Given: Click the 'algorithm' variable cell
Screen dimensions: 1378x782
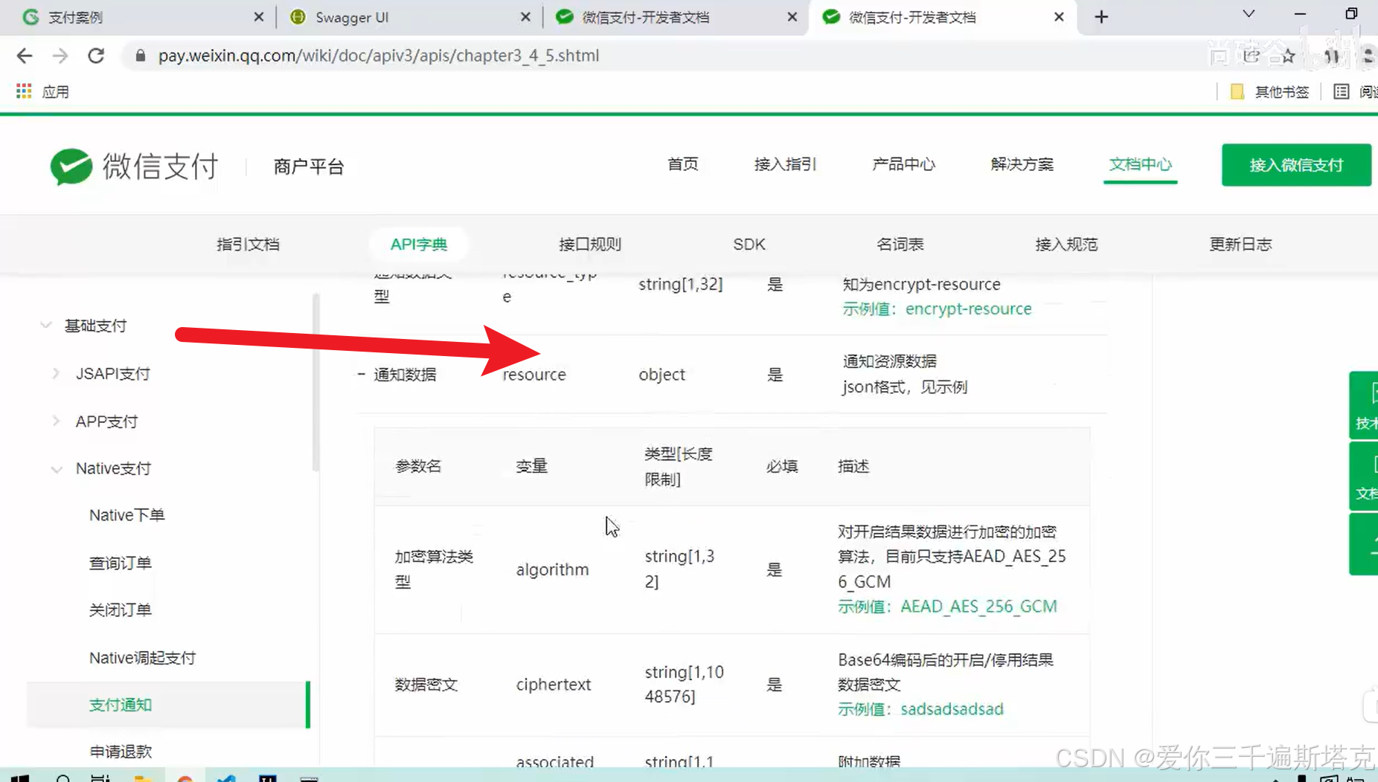Looking at the screenshot, I should [x=552, y=569].
